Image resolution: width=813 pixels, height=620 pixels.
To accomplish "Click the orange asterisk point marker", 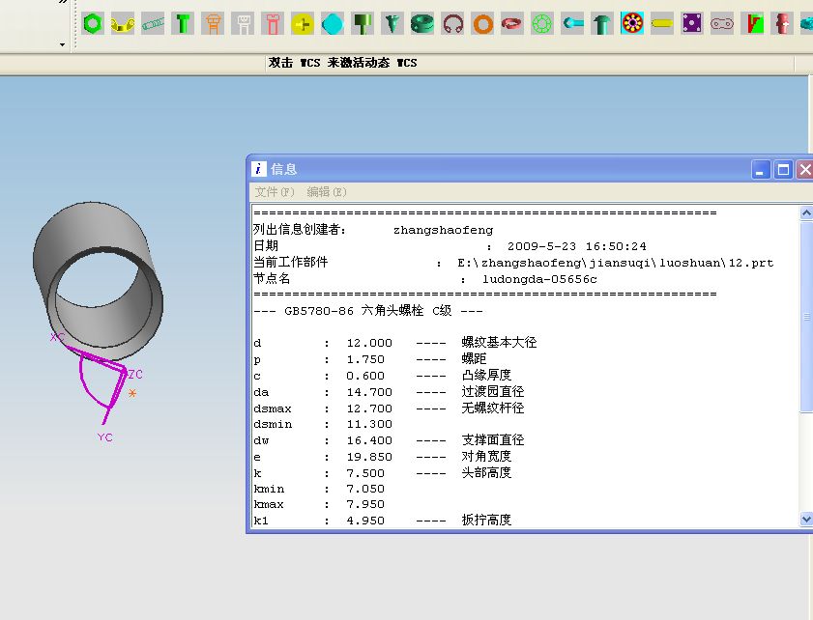I will point(132,393).
